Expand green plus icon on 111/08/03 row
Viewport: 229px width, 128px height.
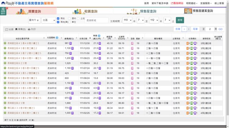click(x=5, y=63)
